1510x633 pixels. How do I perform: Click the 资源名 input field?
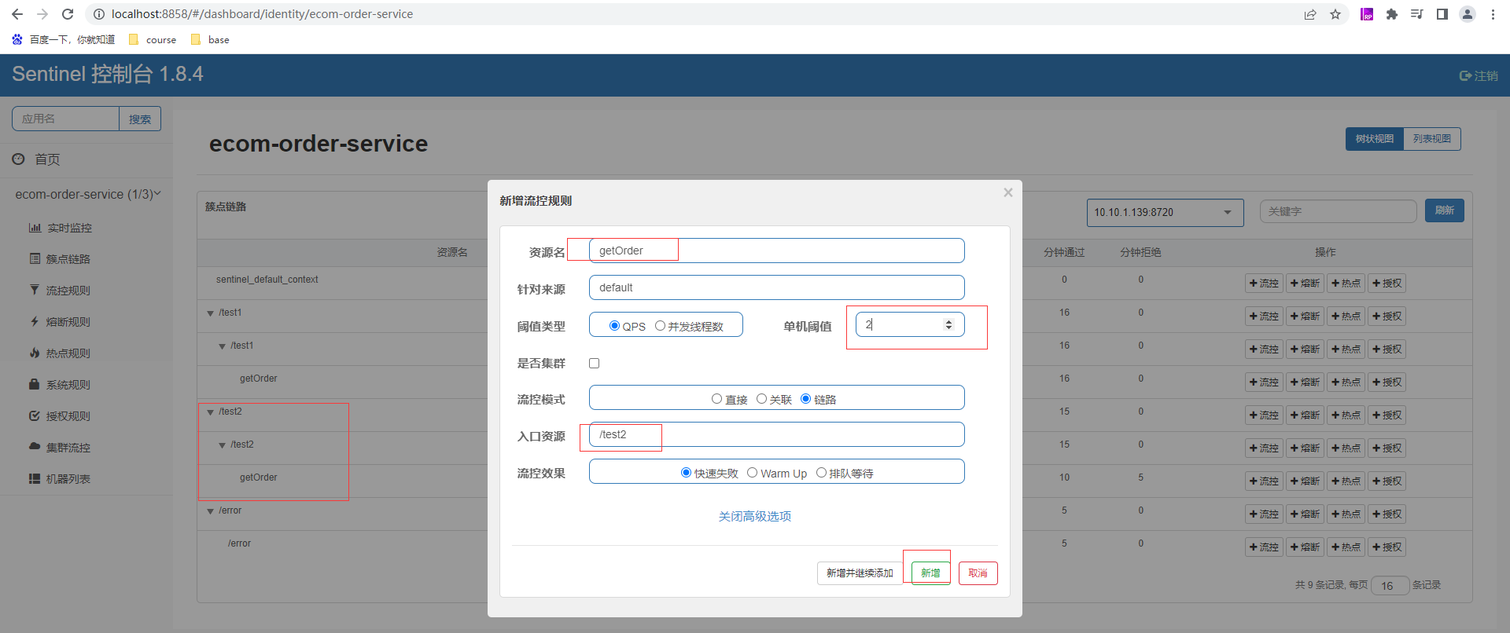click(x=776, y=251)
